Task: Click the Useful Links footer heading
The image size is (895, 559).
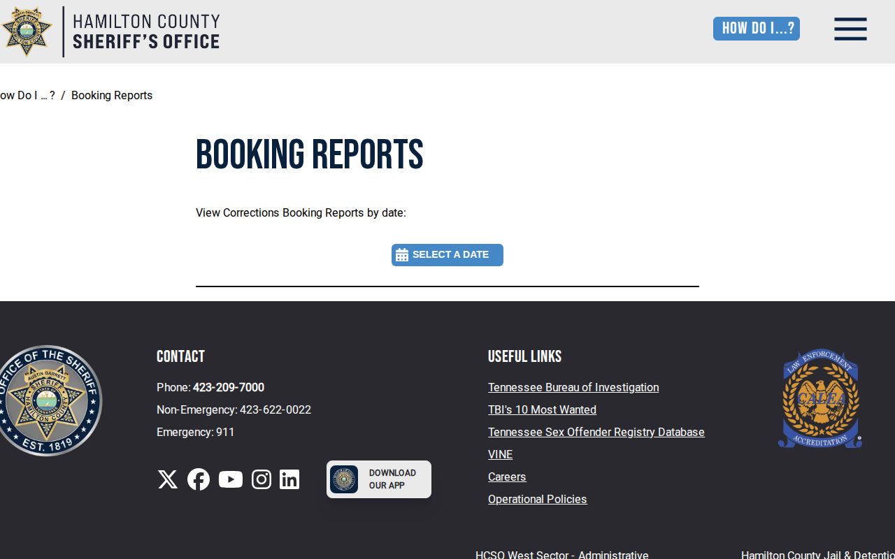Action: (x=525, y=356)
